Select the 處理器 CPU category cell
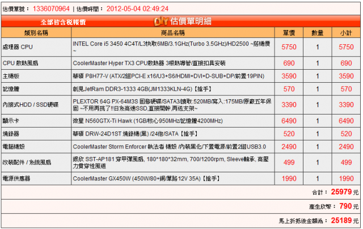The height and width of the screenshot is (229, 363). pos(36,47)
